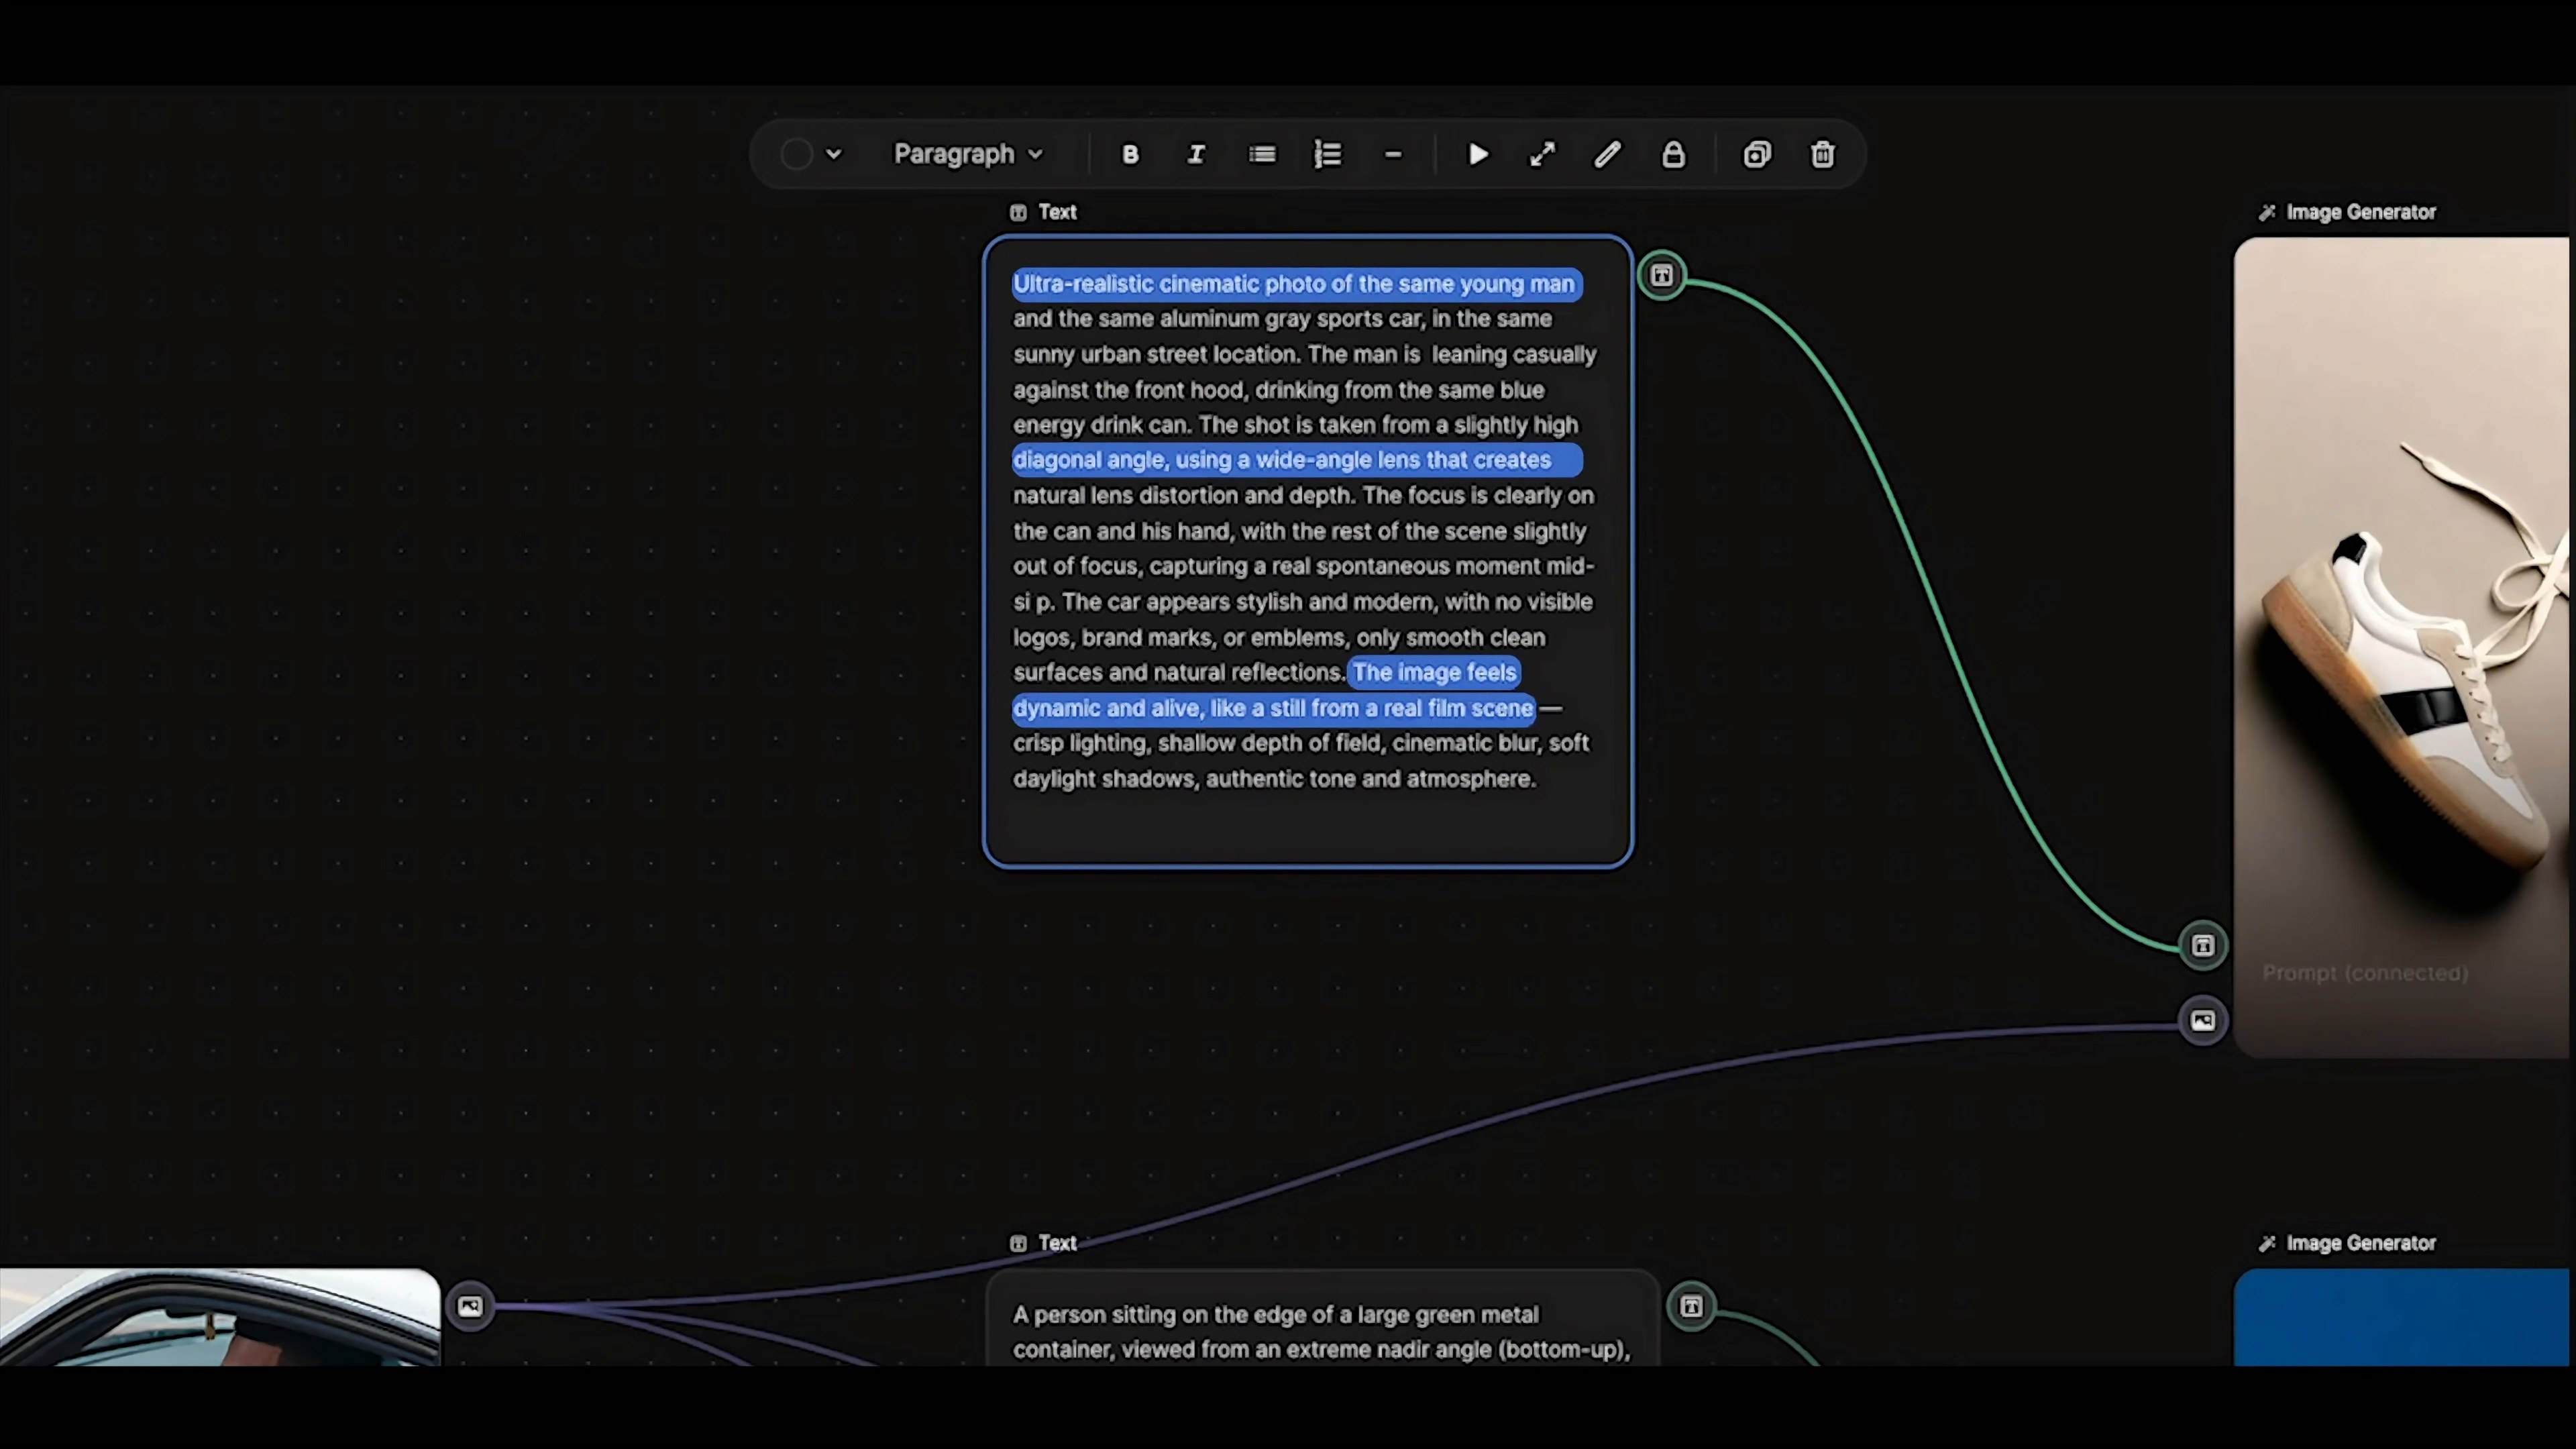The width and height of the screenshot is (2576, 1449).
Task: Expand the node with the diagonal arrows icon
Action: (1543, 154)
